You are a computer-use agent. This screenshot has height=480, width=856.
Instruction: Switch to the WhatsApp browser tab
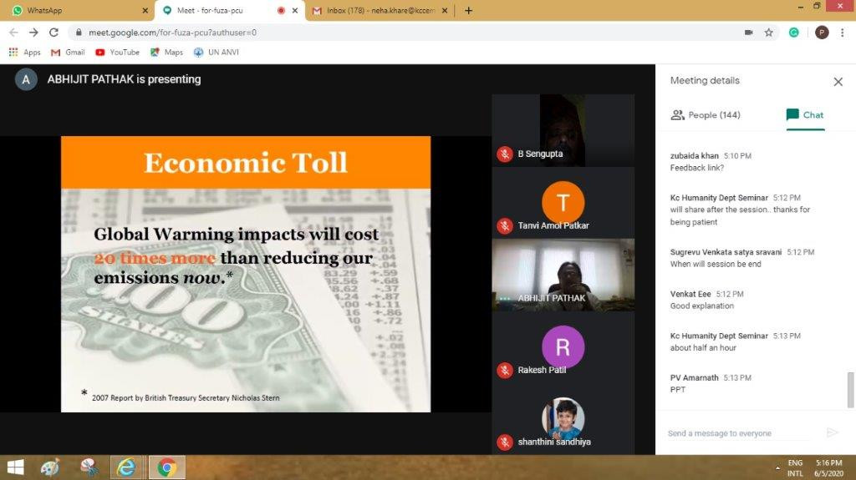click(x=75, y=11)
